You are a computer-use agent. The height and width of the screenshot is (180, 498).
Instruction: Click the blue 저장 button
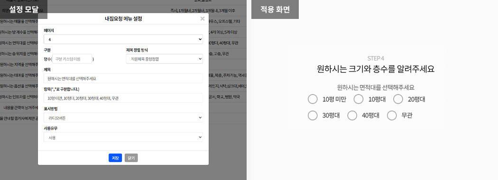pyautogui.click(x=115, y=158)
